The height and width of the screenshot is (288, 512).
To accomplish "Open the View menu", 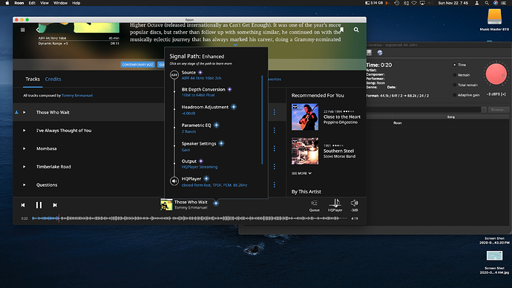I will click(45, 3).
